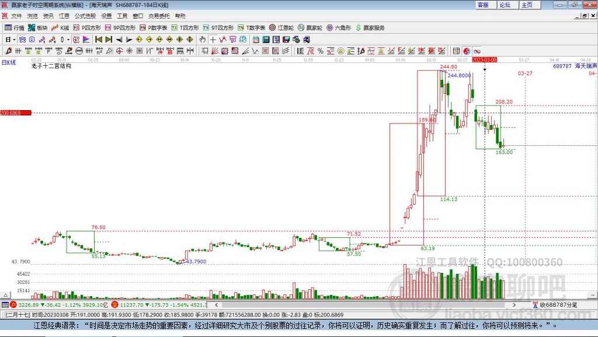Select the hand pan tool
The height and width of the screenshot is (337, 598).
coord(203,39)
